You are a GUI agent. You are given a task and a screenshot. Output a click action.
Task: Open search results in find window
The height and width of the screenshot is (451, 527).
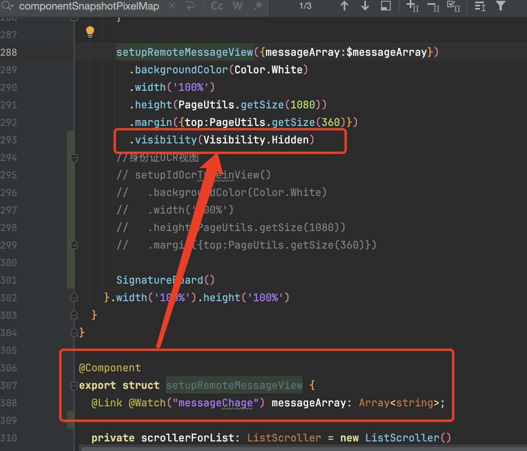pyautogui.click(x=386, y=6)
